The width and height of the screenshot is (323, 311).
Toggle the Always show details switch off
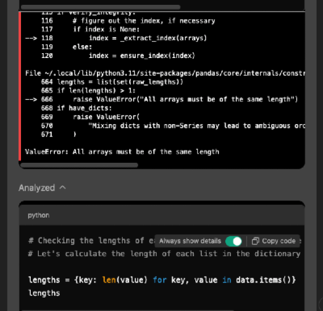click(x=233, y=241)
